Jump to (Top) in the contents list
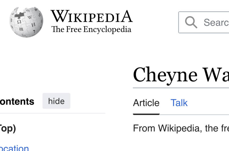The width and height of the screenshot is (229, 151). click(x=8, y=128)
